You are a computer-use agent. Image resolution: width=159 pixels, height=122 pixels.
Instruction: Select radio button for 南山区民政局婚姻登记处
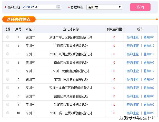pyautogui.click(x=8, y=62)
